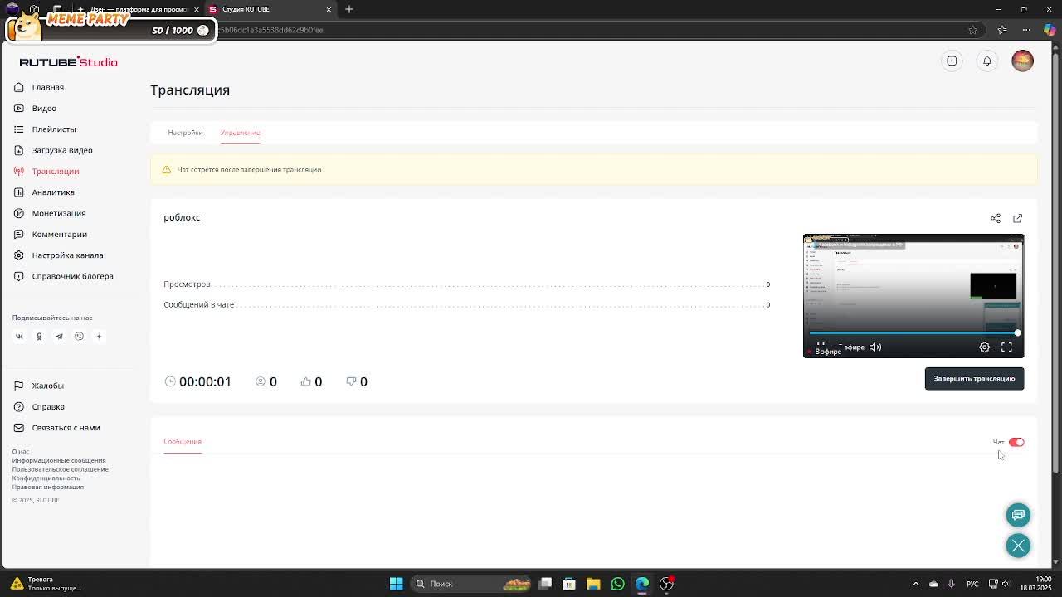The height and width of the screenshot is (597, 1062).
Task: Open Windows Start menu
Action: [x=397, y=584]
